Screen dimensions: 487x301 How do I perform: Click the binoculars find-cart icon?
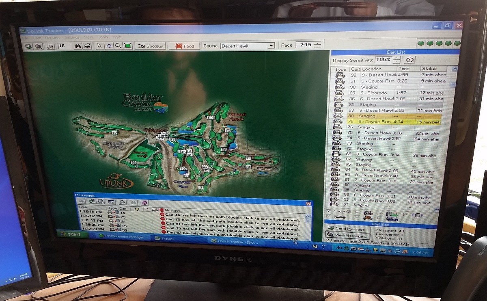(78, 46)
